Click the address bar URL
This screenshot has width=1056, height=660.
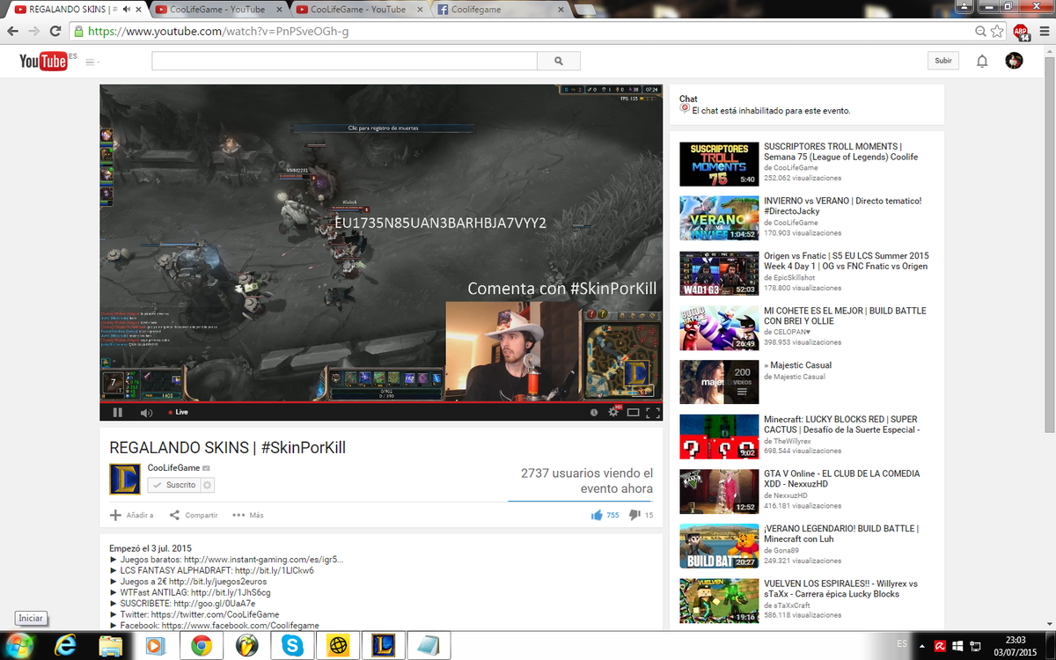(218, 31)
